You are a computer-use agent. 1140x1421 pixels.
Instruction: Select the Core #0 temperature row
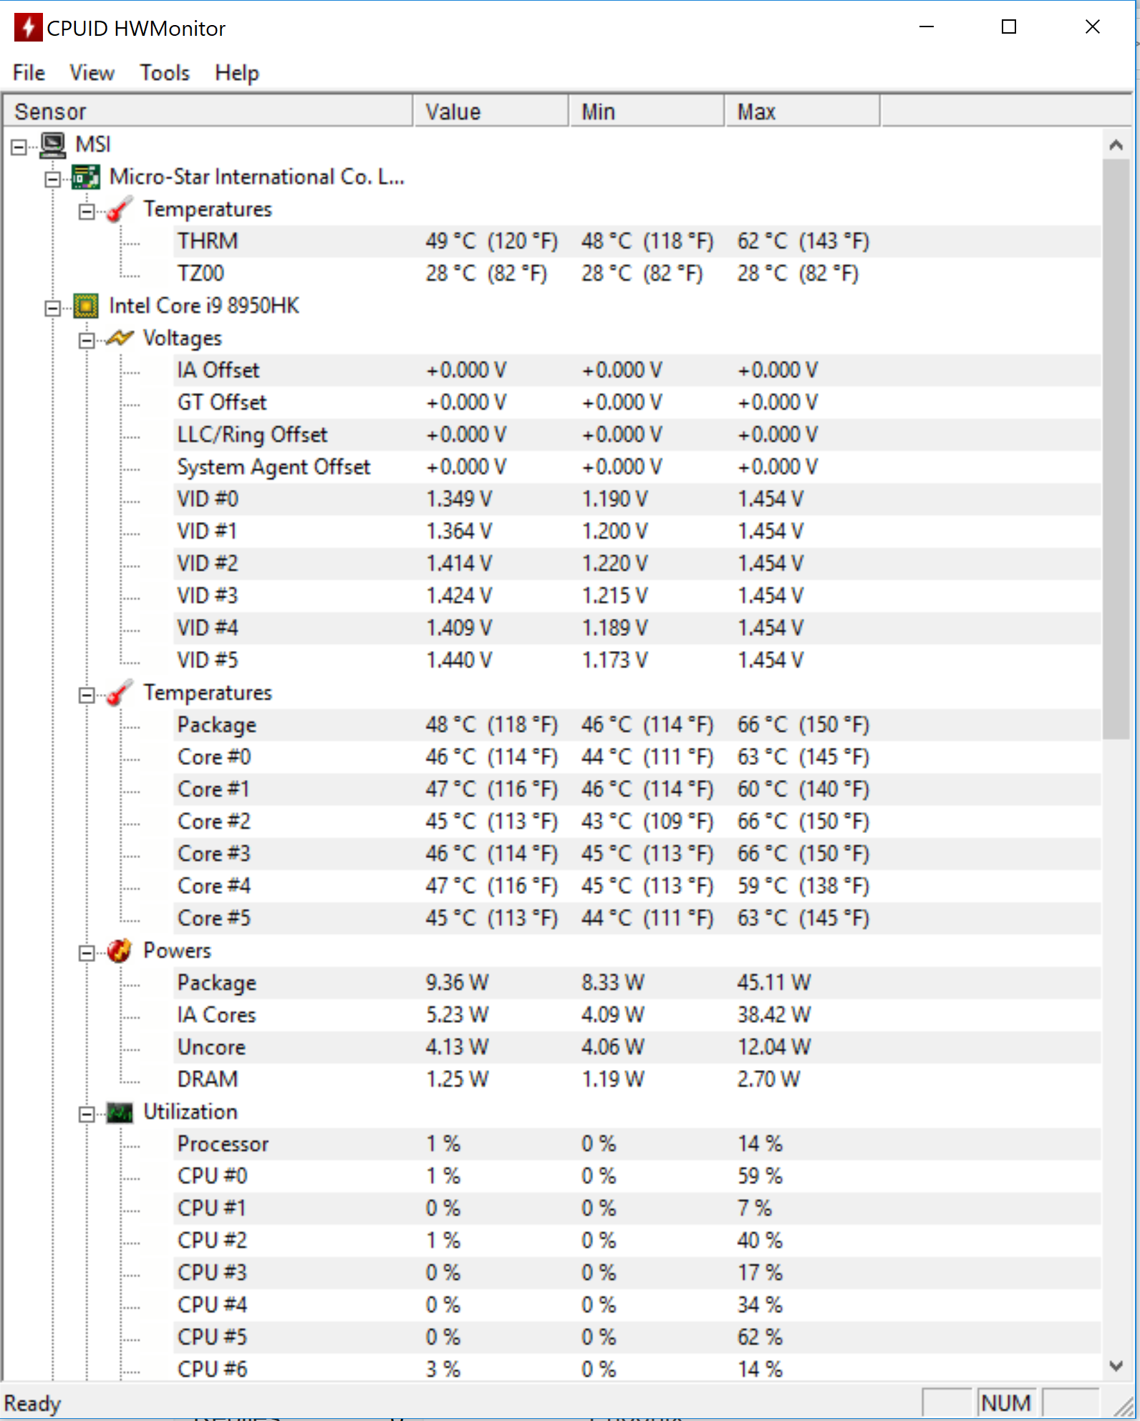pos(637,757)
